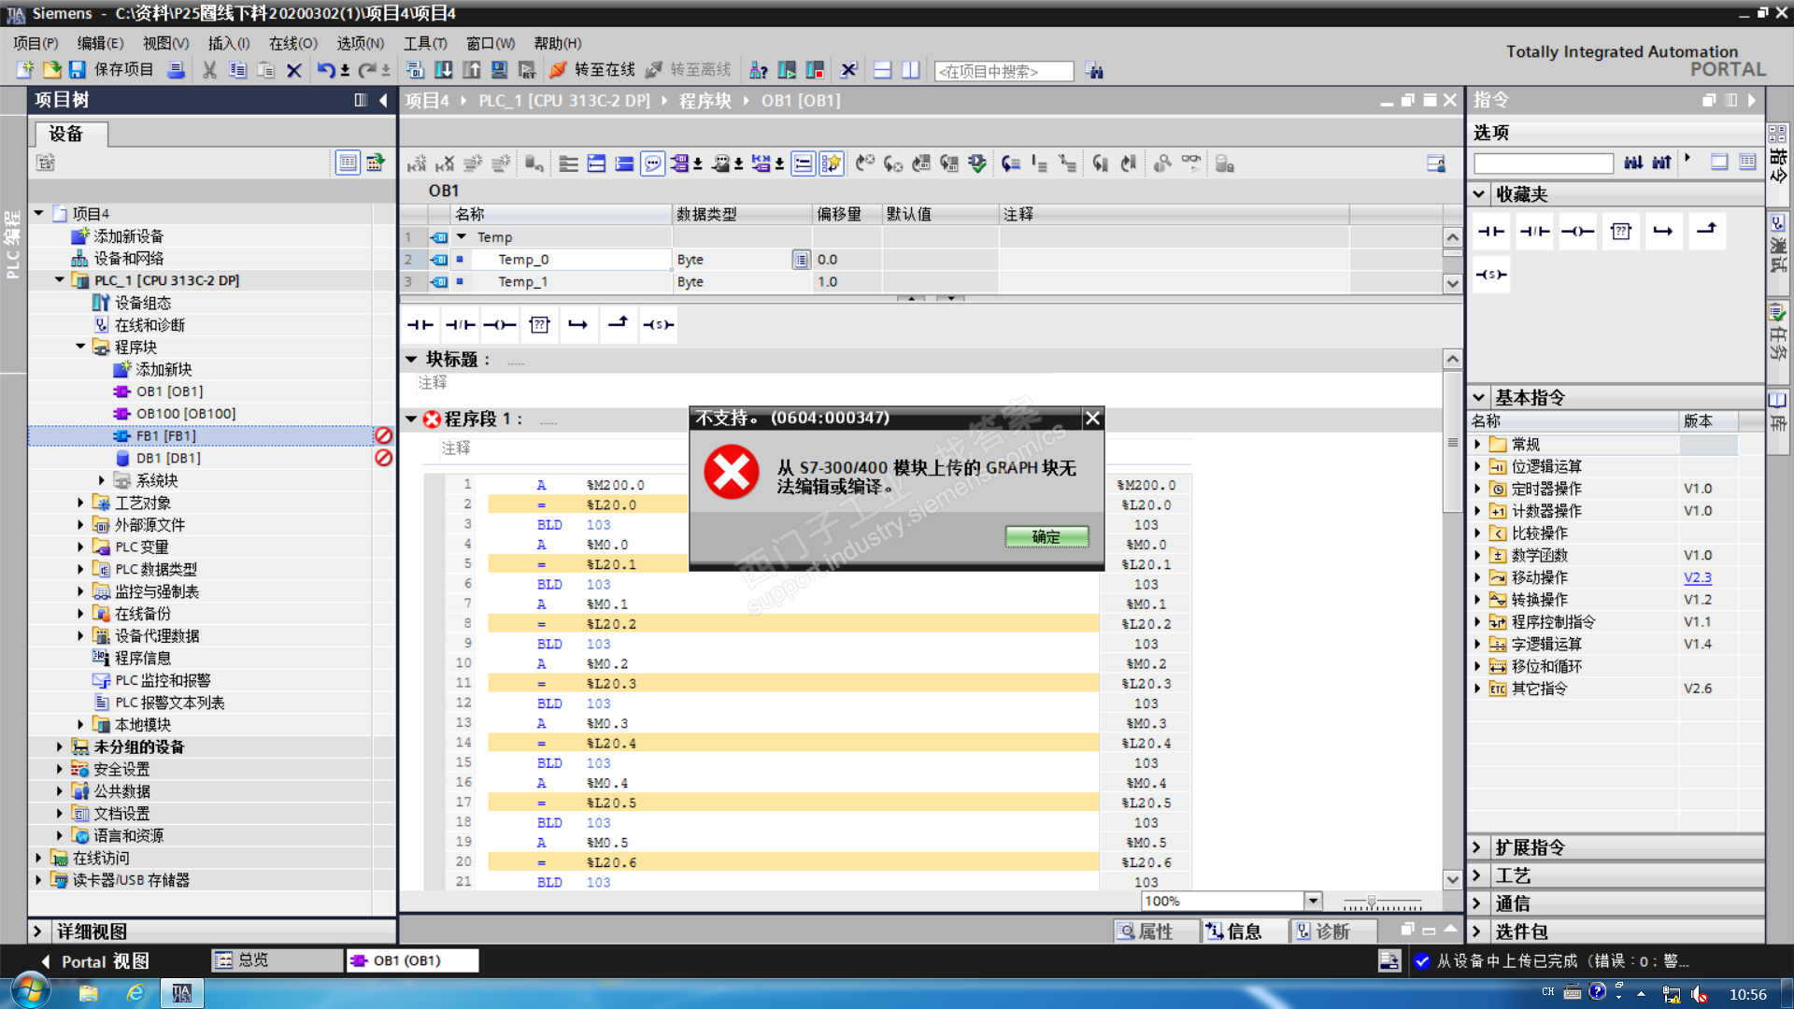The height and width of the screenshot is (1009, 1794).
Task: Open the zoom level 100% dropdown
Action: 1313,901
